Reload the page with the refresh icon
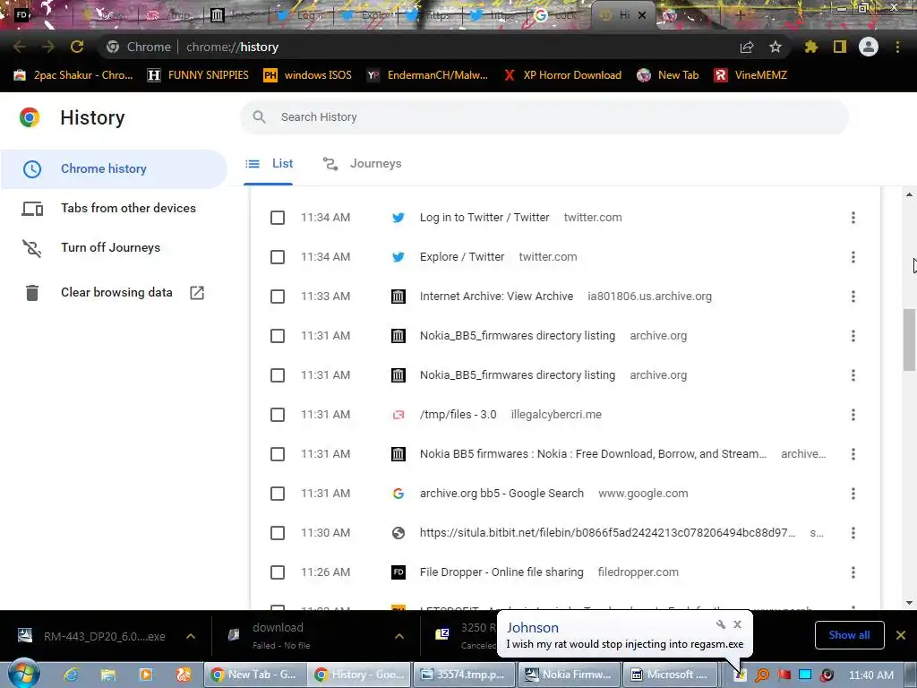This screenshot has width=917, height=688. point(77,47)
